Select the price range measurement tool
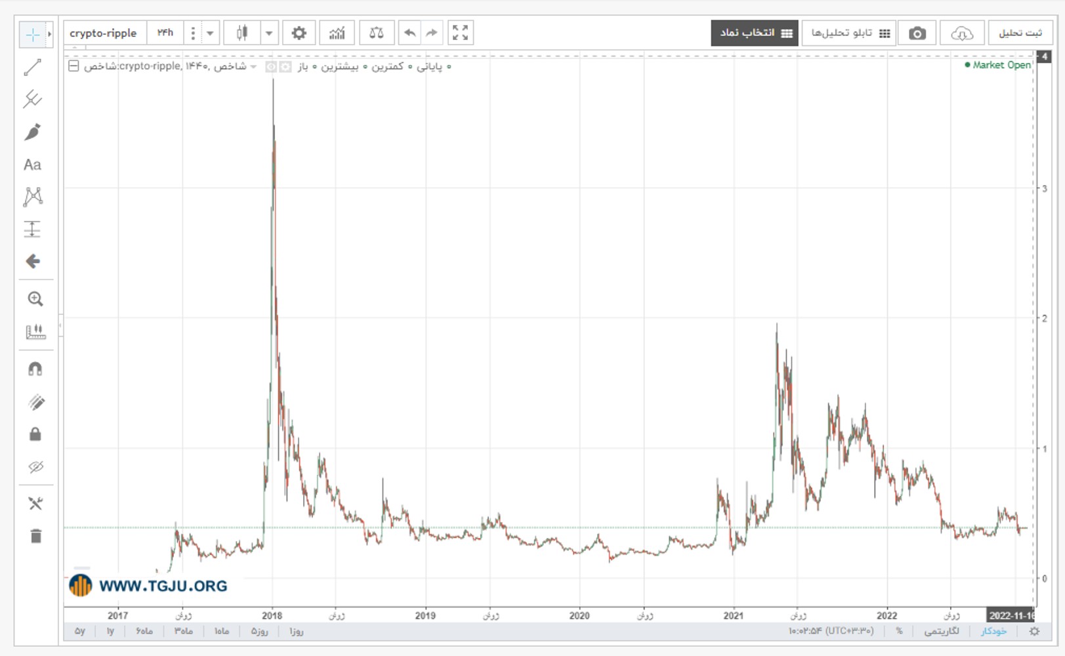 (x=33, y=229)
